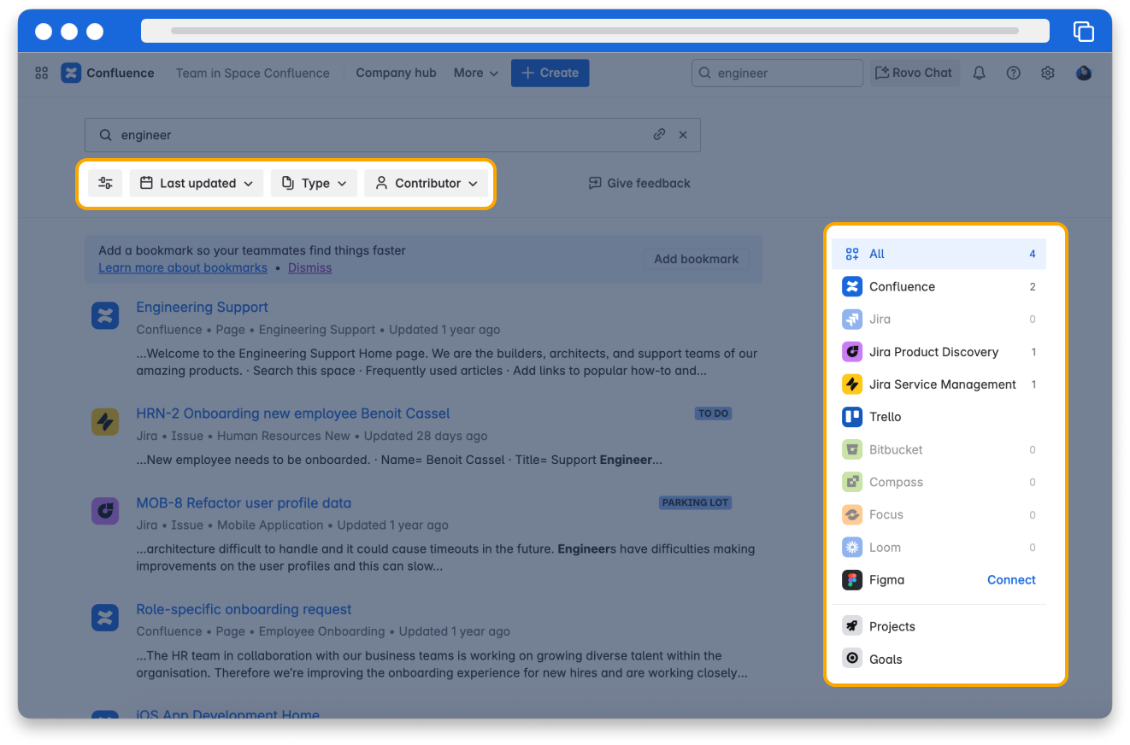Filter results by Trello

939,417
